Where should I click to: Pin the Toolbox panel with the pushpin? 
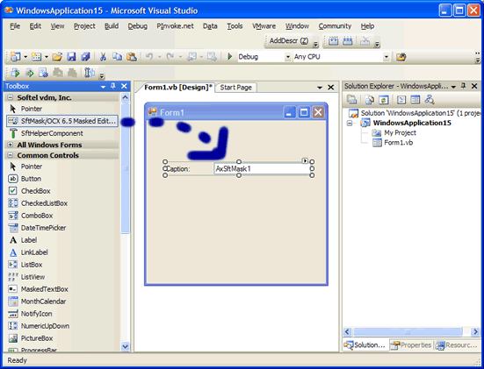point(113,86)
